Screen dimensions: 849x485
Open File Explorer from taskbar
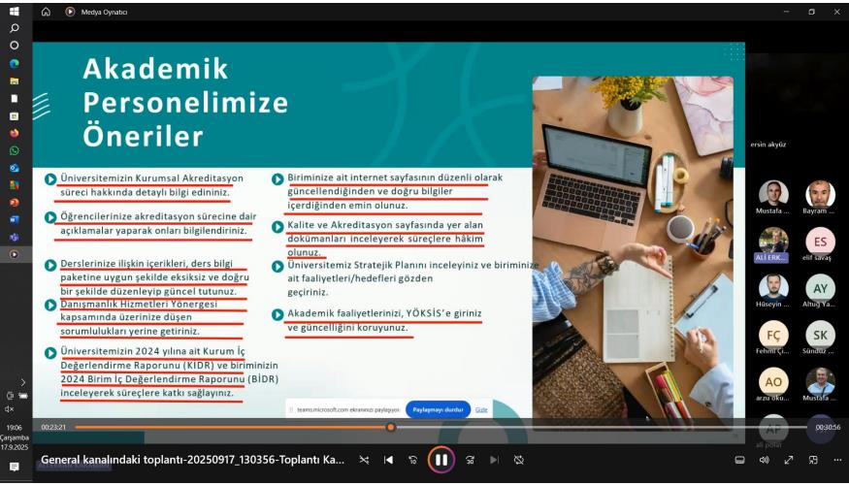coord(15,81)
